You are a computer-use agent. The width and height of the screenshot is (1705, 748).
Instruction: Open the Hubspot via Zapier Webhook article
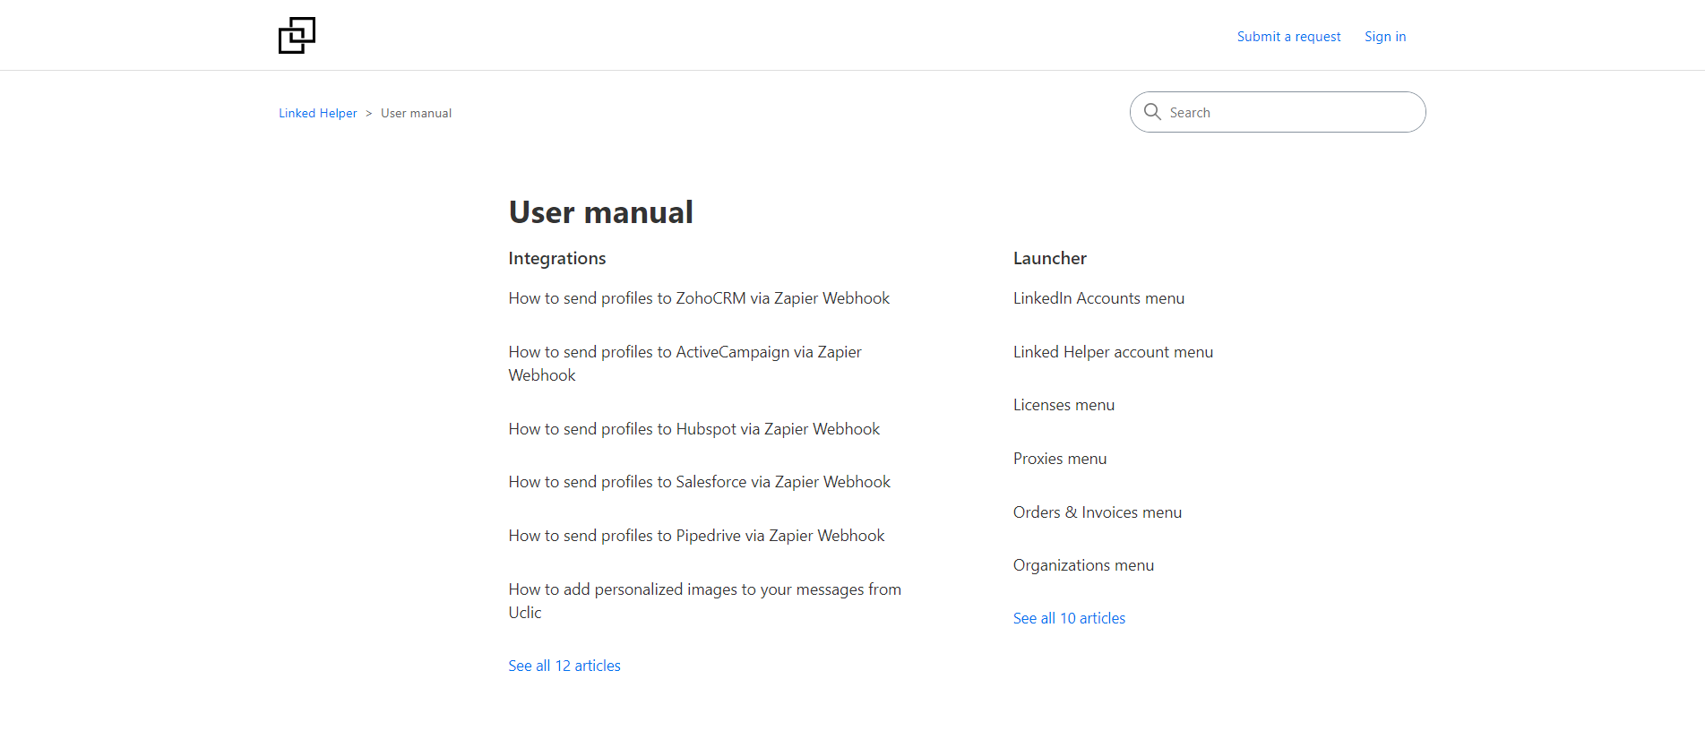click(693, 429)
